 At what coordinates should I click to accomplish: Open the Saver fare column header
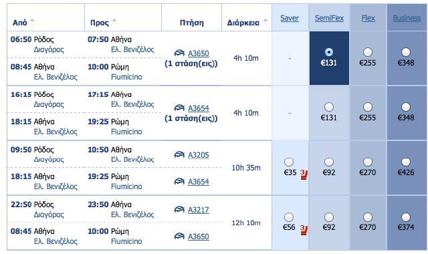tap(290, 18)
